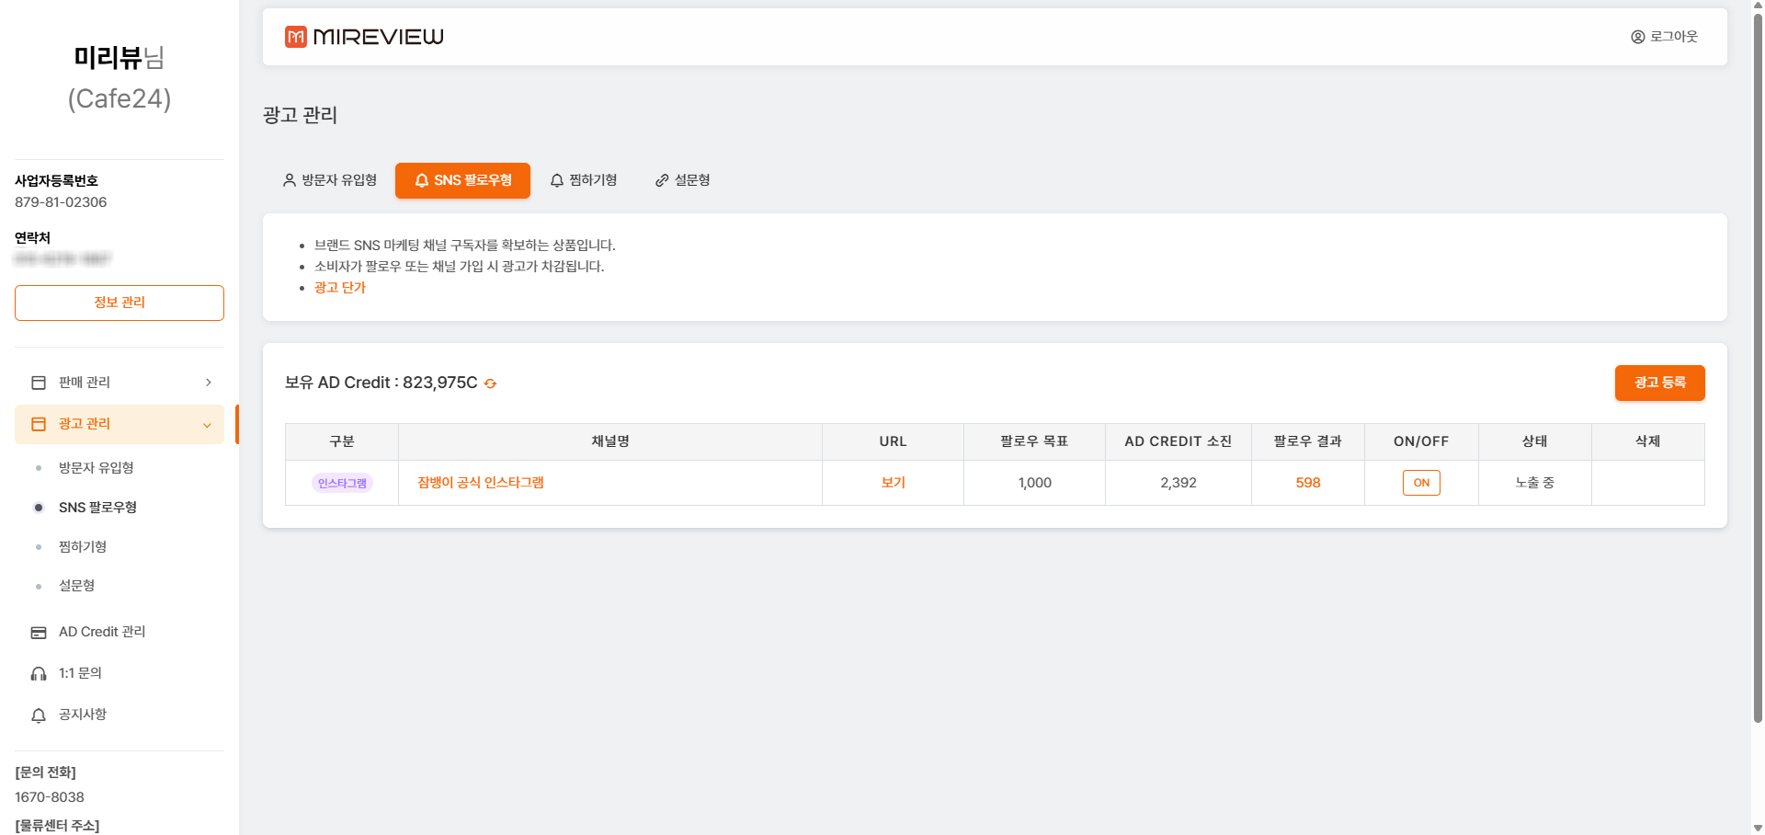Open the 정보 관리 button in sidebar
This screenshot has width=1765, height=835.
(120, 303)
